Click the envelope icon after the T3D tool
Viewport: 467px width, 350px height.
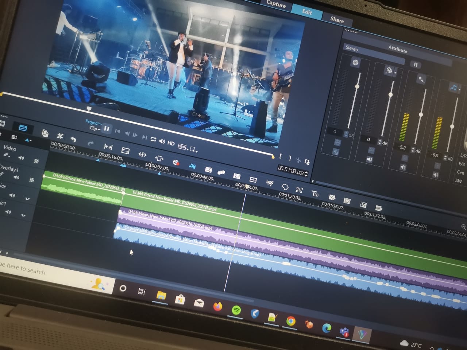click(x=332, y=197)
